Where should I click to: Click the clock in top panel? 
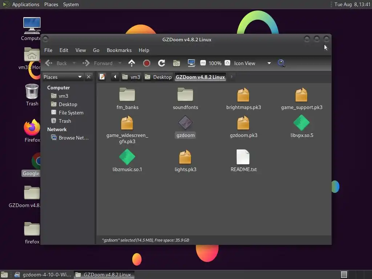coord(352,4)
